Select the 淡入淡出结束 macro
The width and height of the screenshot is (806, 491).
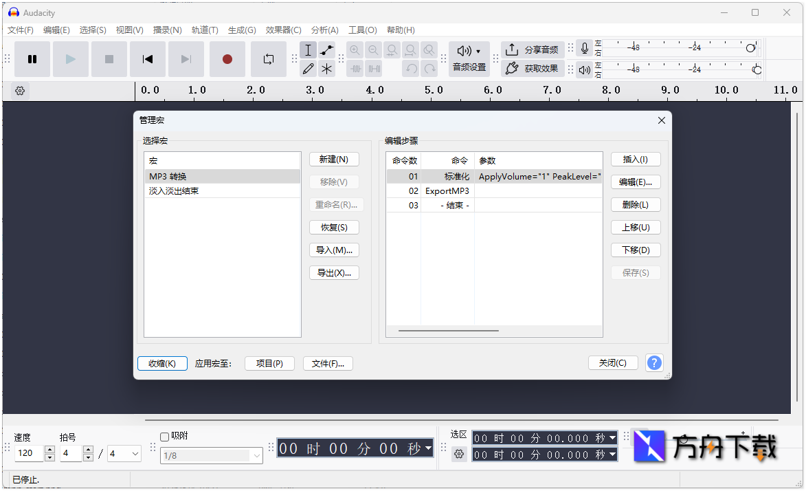tap(222, 191)
